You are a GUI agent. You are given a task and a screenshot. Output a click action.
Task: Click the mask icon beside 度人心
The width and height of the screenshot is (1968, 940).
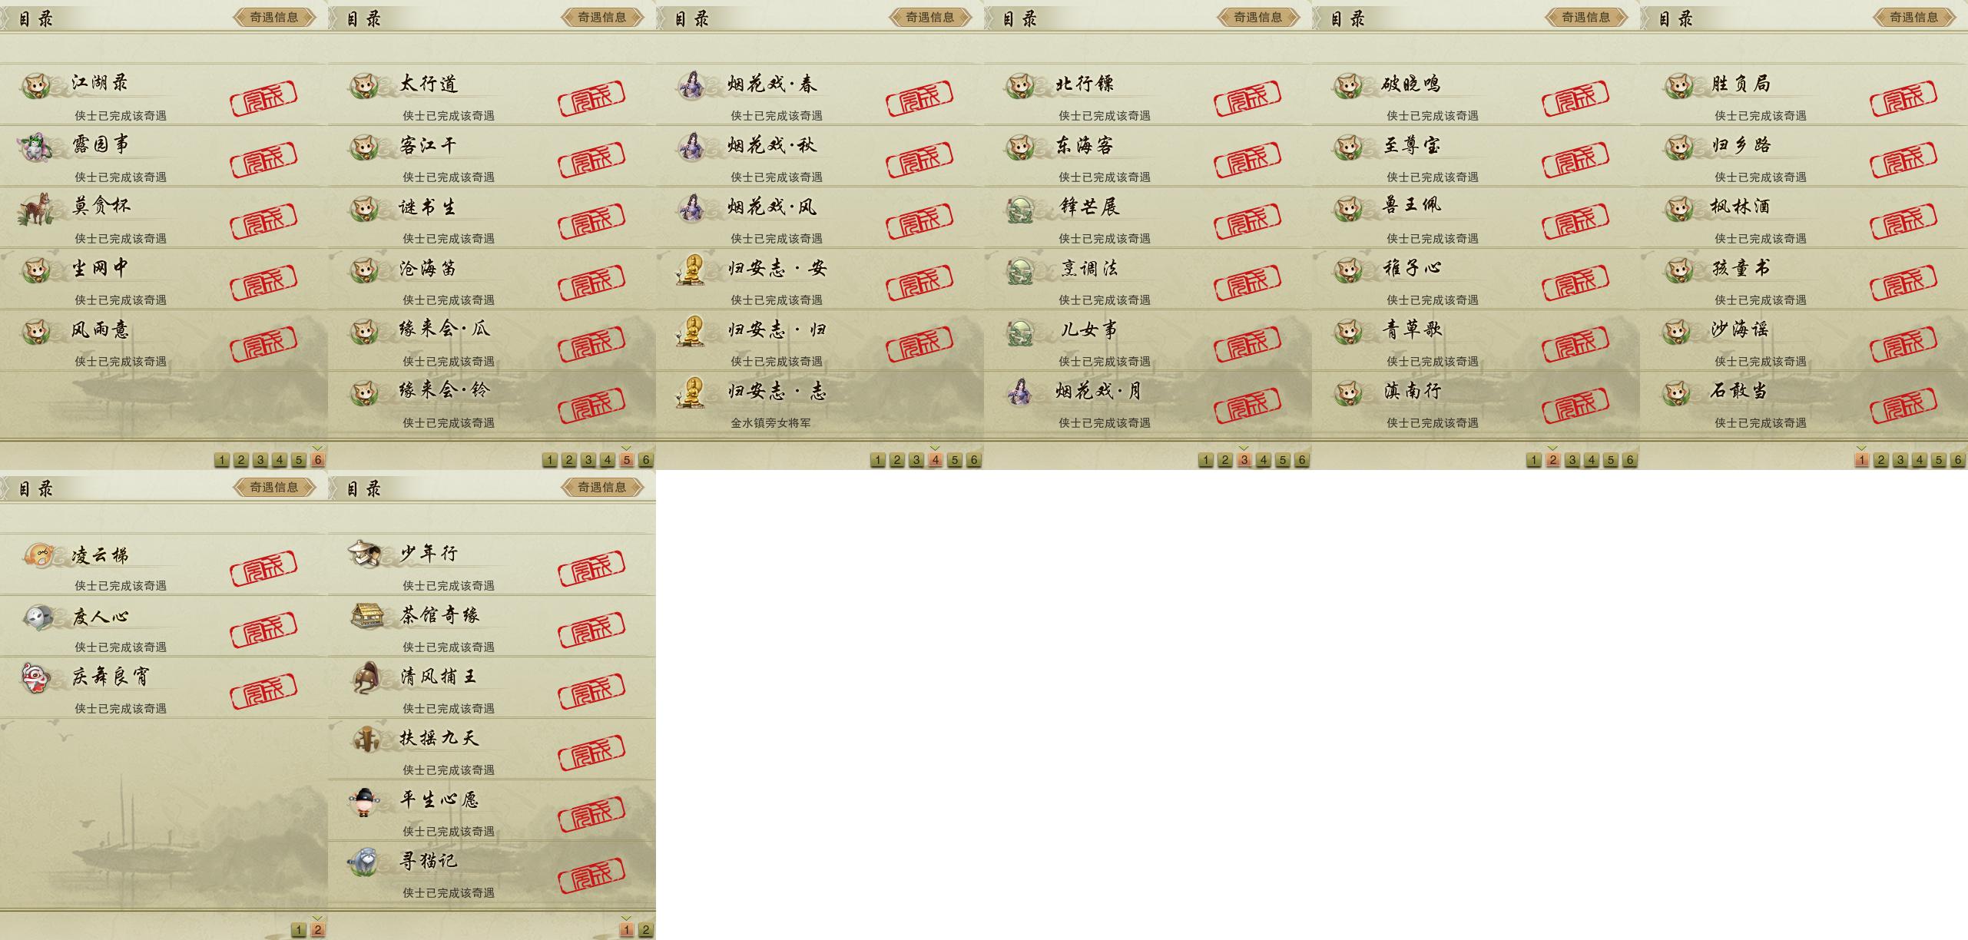click(x=36, y=617)
